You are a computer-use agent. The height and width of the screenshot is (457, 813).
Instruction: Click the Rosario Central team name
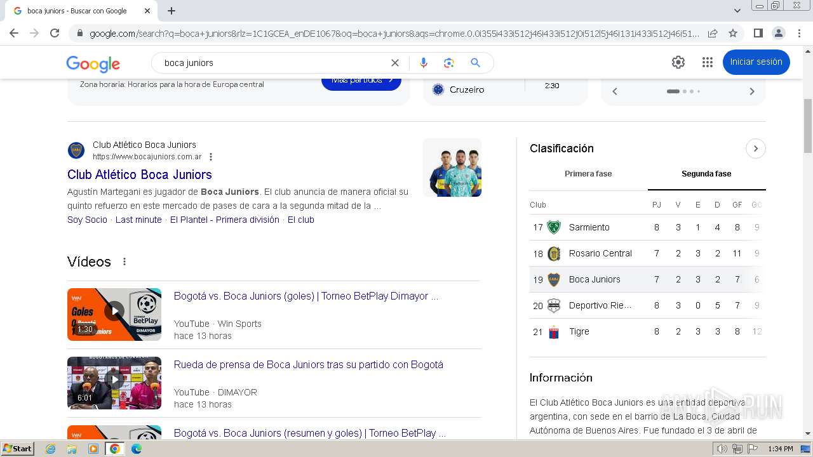600,253
